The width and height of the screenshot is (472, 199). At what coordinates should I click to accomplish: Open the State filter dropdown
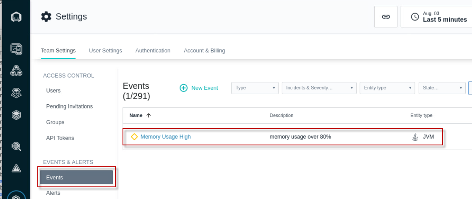point(442,88)
